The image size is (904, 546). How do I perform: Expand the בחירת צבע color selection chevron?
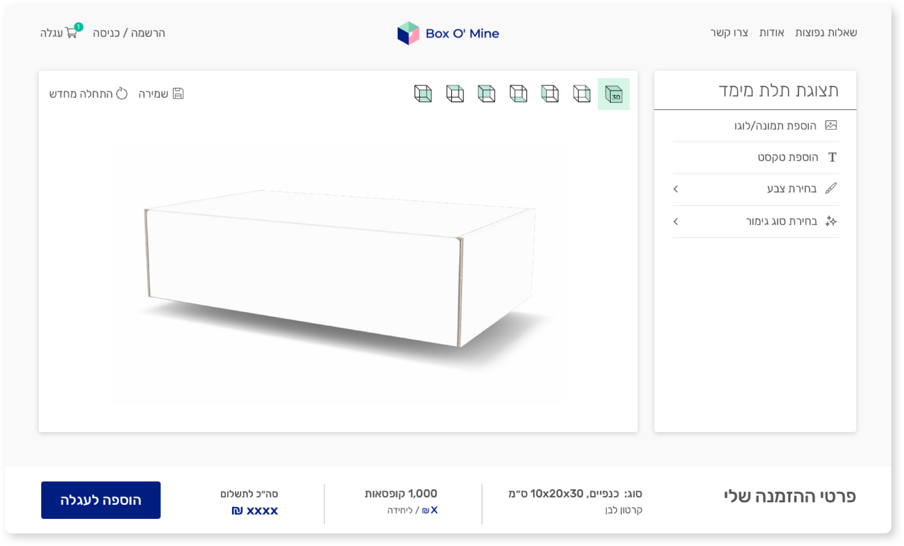676,189
